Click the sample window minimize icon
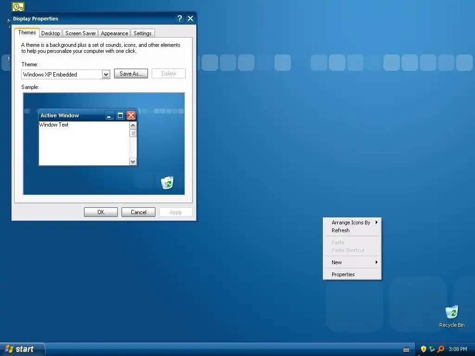 (x=109, y=115)
